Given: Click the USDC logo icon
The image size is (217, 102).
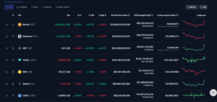Looking at the screenshot, I should click(20, 96).
